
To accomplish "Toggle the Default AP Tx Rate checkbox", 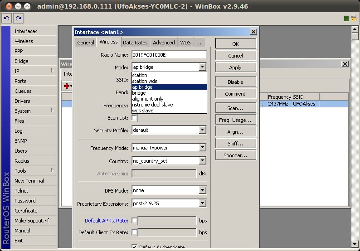I will [x=135, y=221].
